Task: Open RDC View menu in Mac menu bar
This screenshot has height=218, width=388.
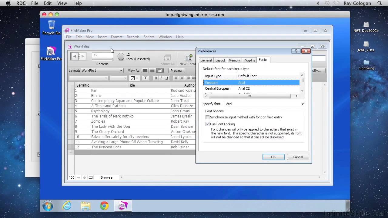Action: pos(62,3)
